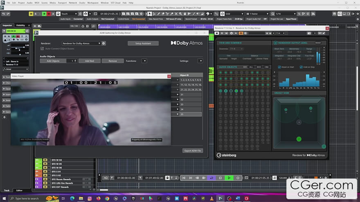
Task: Open the Grid snap type dropdown
Action: 234,14
